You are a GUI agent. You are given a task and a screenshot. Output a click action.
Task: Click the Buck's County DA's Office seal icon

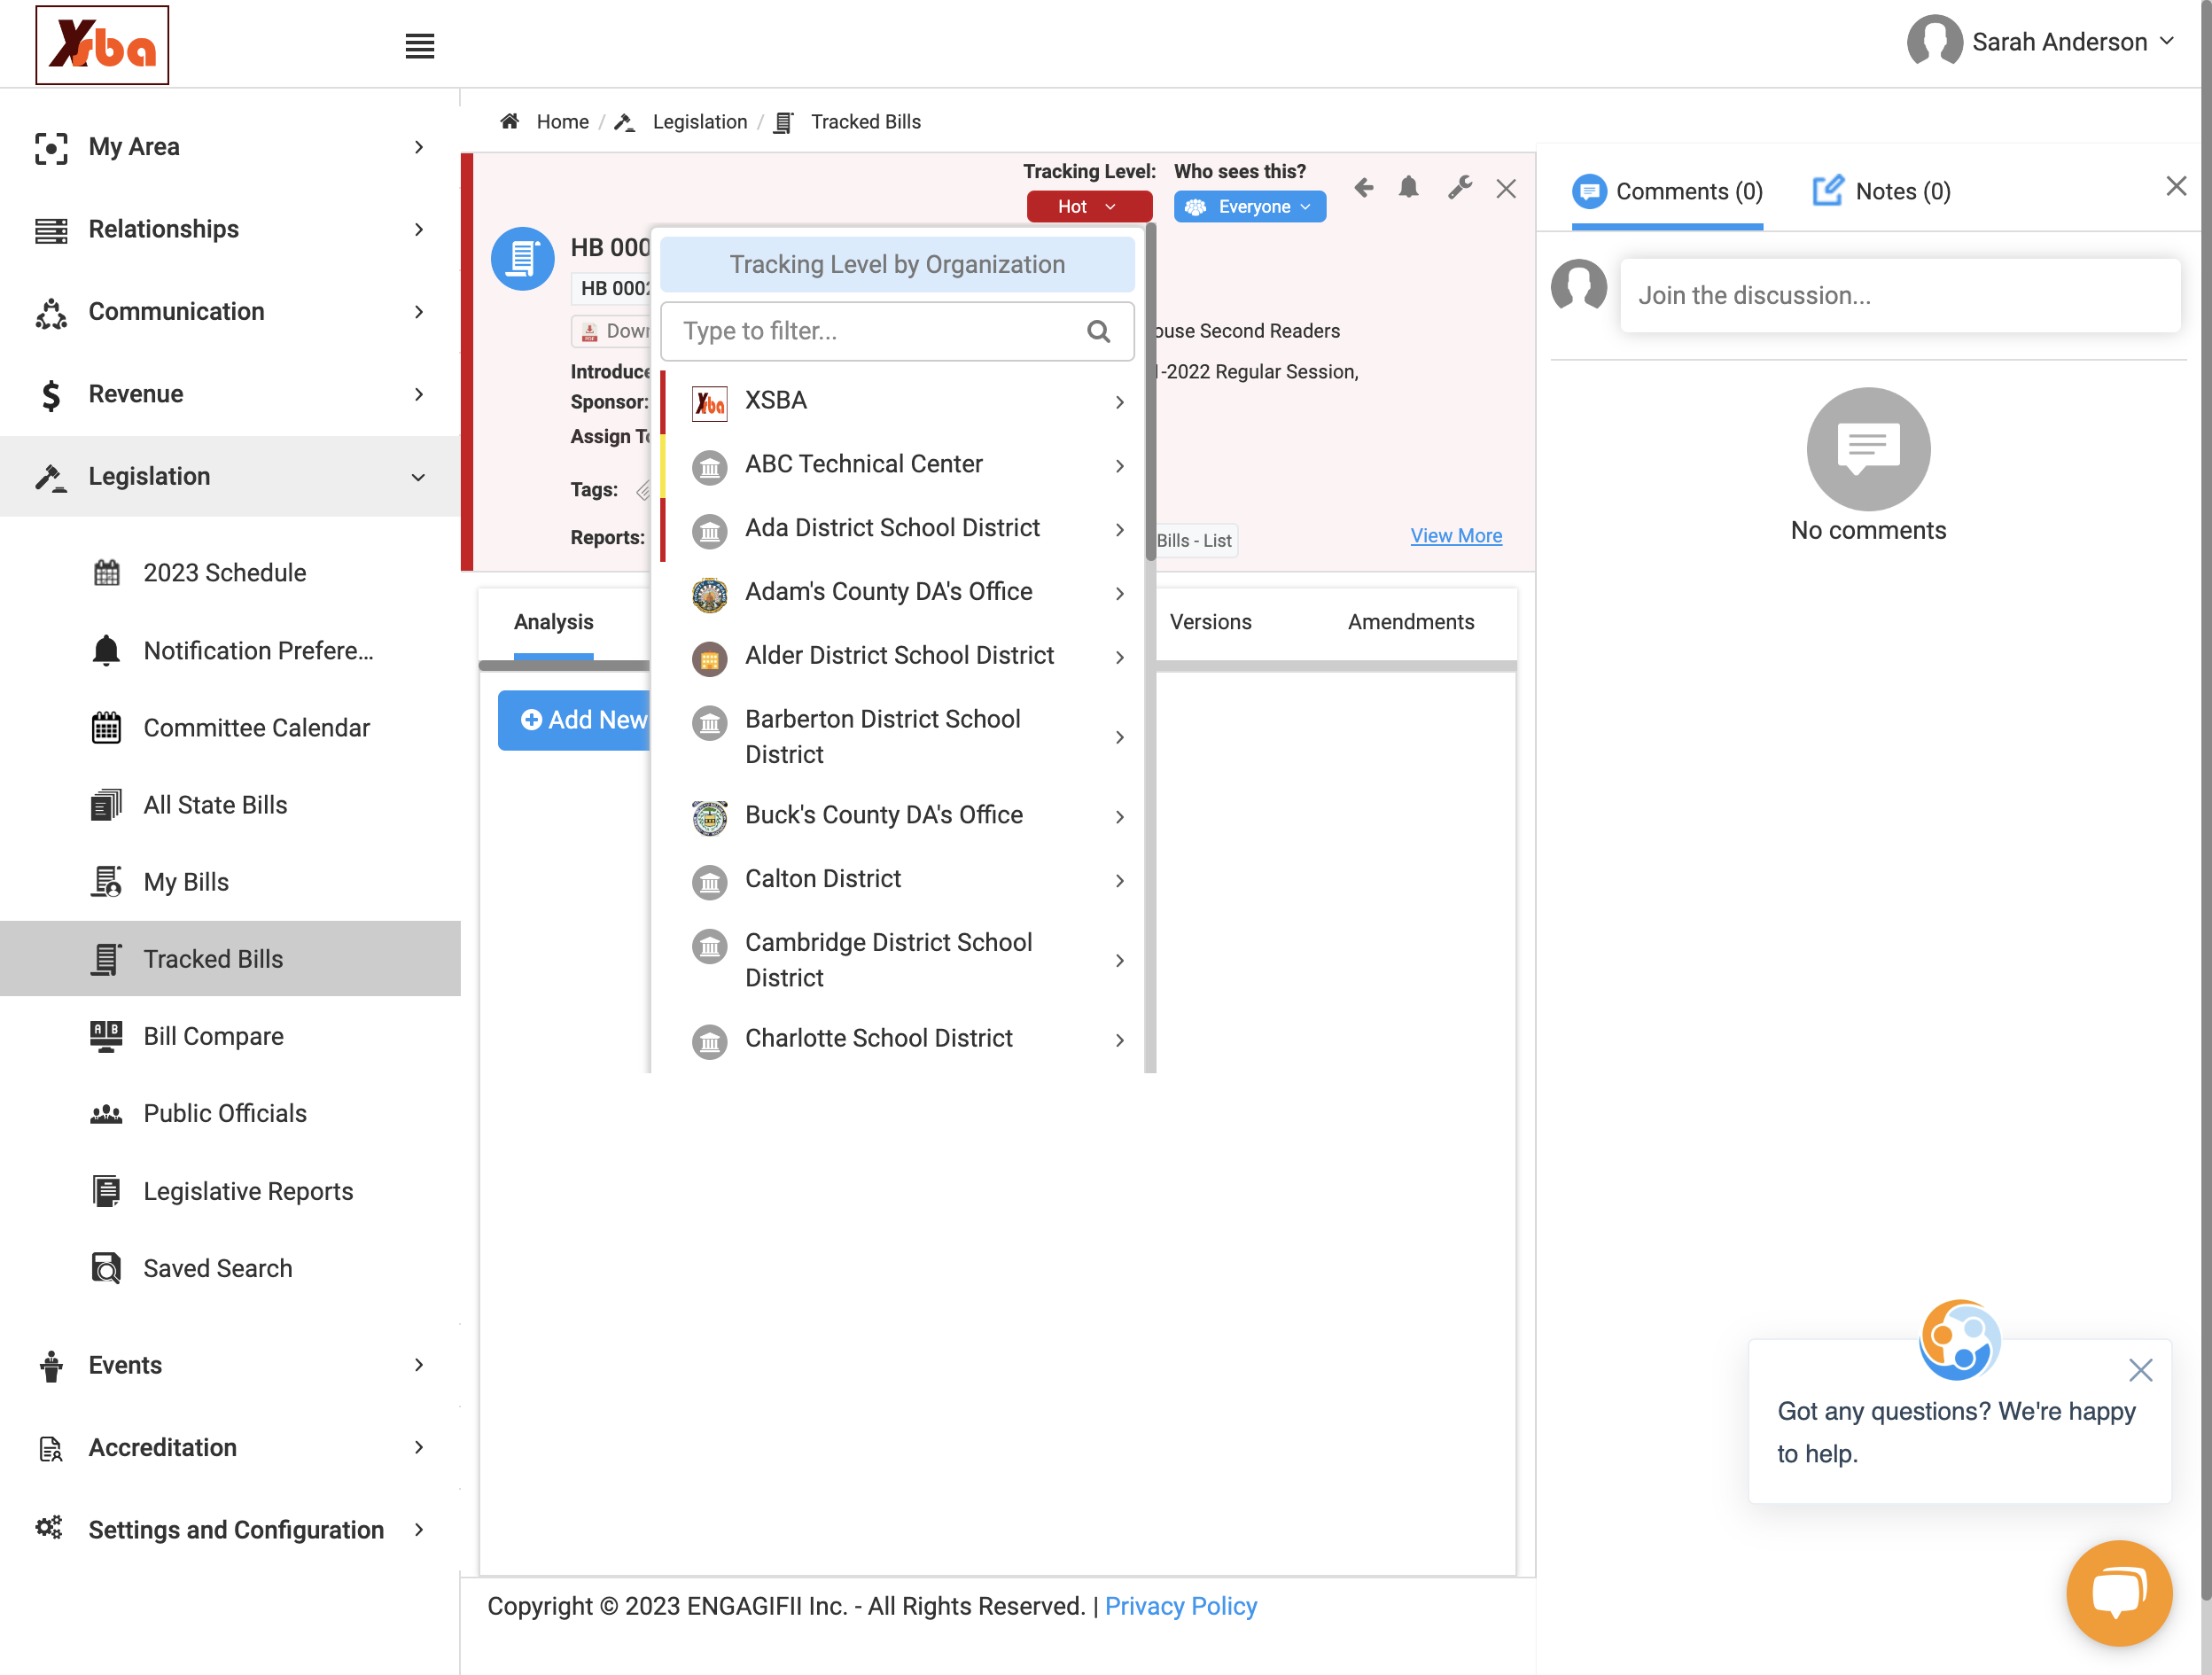[709, 817]
